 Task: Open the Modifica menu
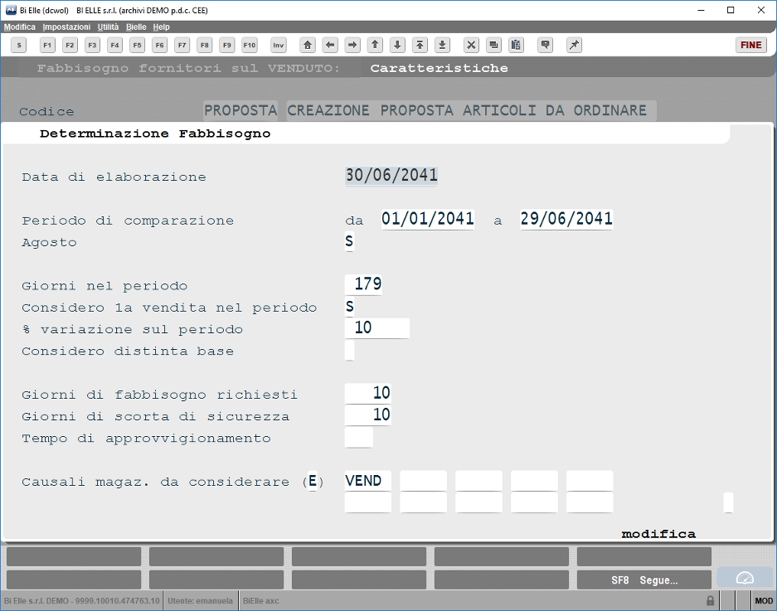pyautogui.click(x=20, y=27)
